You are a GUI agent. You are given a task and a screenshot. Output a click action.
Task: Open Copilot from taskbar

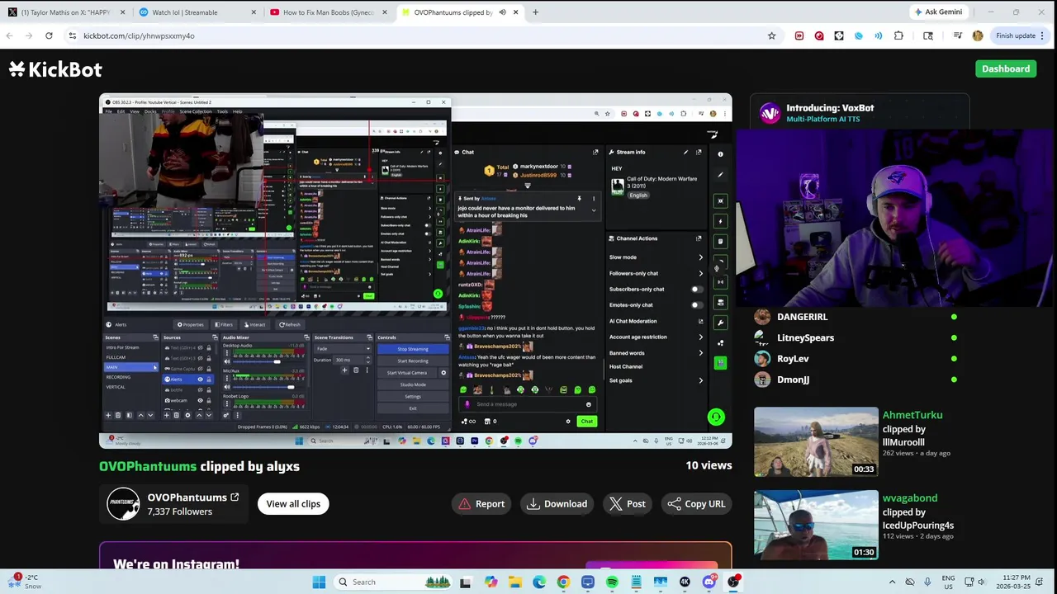click(x=491, y=582)
